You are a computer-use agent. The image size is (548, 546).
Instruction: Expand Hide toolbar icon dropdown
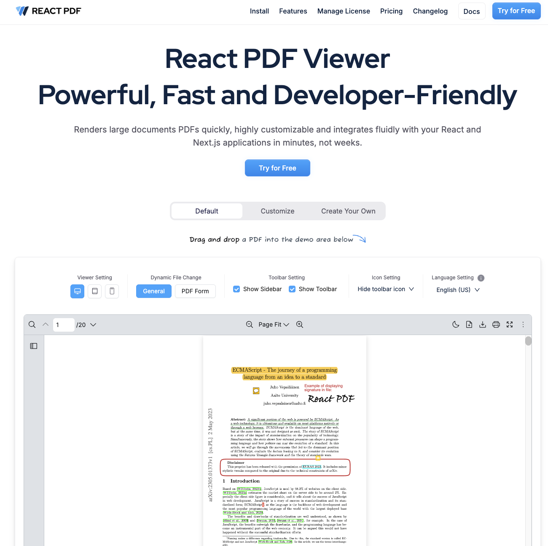click(386, 289)
